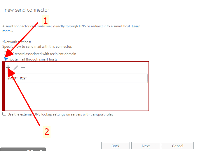Click the minus remove icon above the list
The image size is (199, 151).
pos(22,67)
